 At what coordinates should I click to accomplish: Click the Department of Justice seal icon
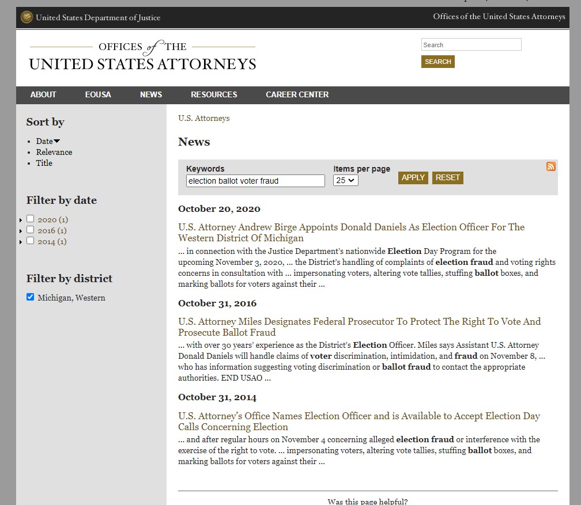pyautogui.click(x=27, y=17)
